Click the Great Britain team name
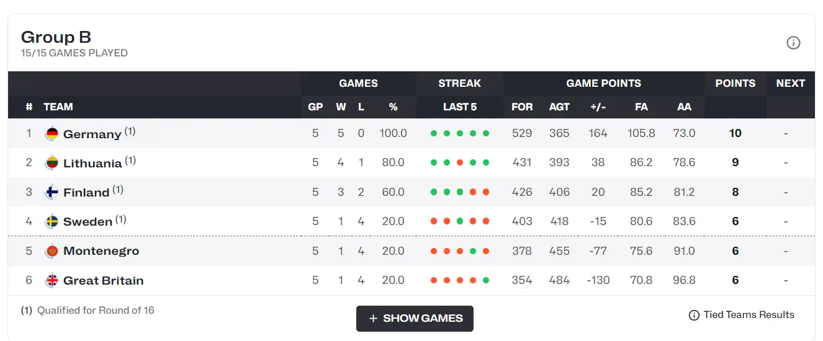The image size is (823, 341). (x=103, y=280)
